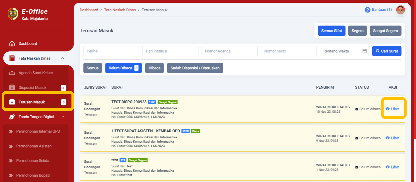
Task: Click the Tanda Tangan Digital pen icon
Action: click(x=12, y=117)
